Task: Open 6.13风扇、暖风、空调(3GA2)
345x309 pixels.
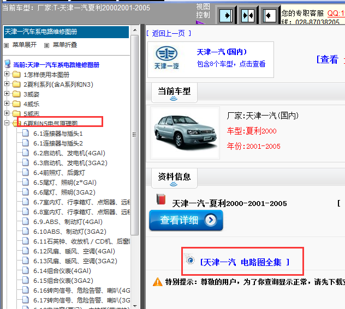Action: tap(75, 261)
